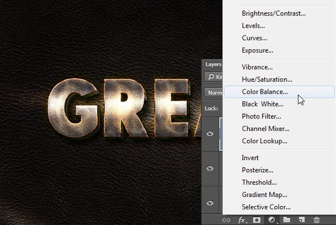Screen dimensions: 336x225
Task: Select Brightness/Contrast menu entry
Action: [273, 13]
